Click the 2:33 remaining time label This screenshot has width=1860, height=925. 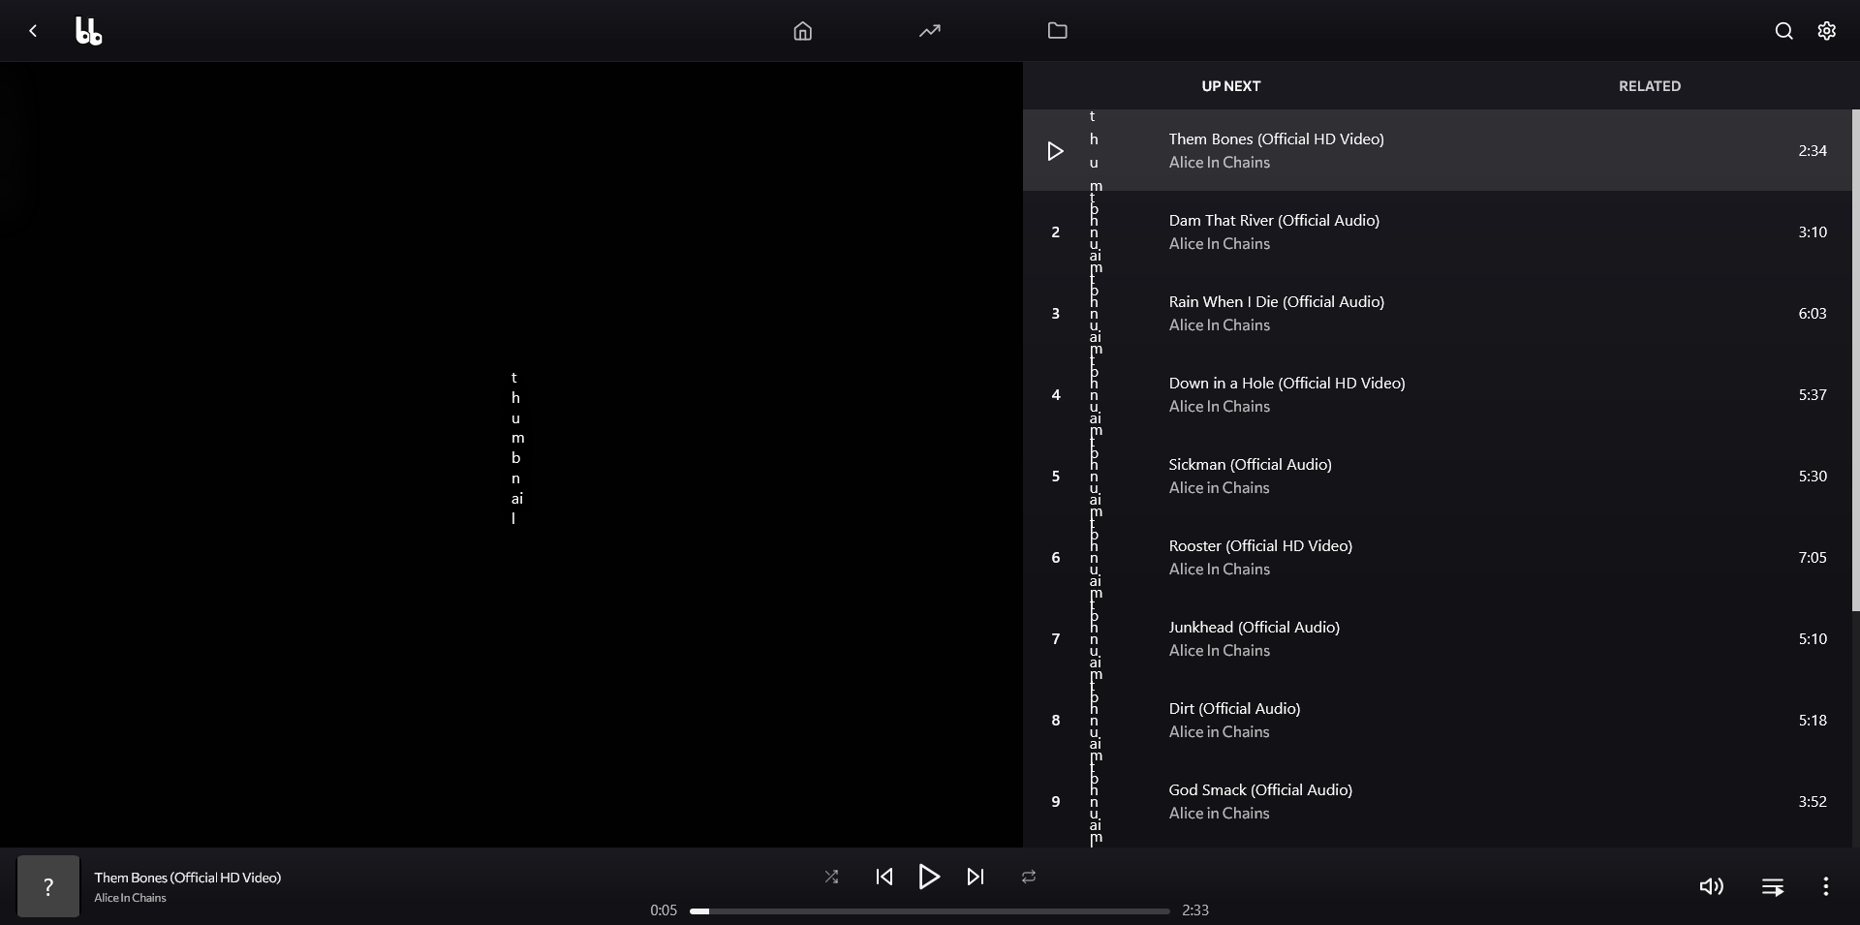click(x=1195, y=910)
